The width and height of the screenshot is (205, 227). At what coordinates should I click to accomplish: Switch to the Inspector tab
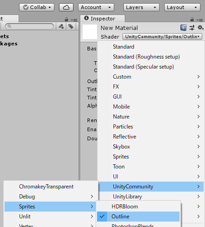click(102, 19)
